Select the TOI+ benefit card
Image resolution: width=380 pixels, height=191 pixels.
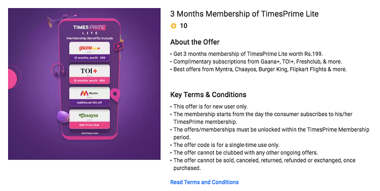pyautogui.click(x=89, y=74)
